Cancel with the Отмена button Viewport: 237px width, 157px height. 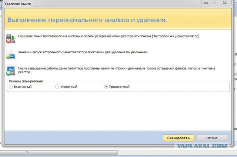tap(212, 138)
